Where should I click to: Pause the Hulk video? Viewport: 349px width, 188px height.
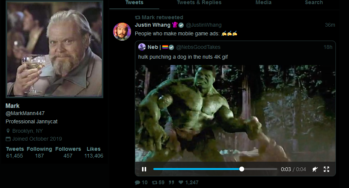tap(144, 169)
